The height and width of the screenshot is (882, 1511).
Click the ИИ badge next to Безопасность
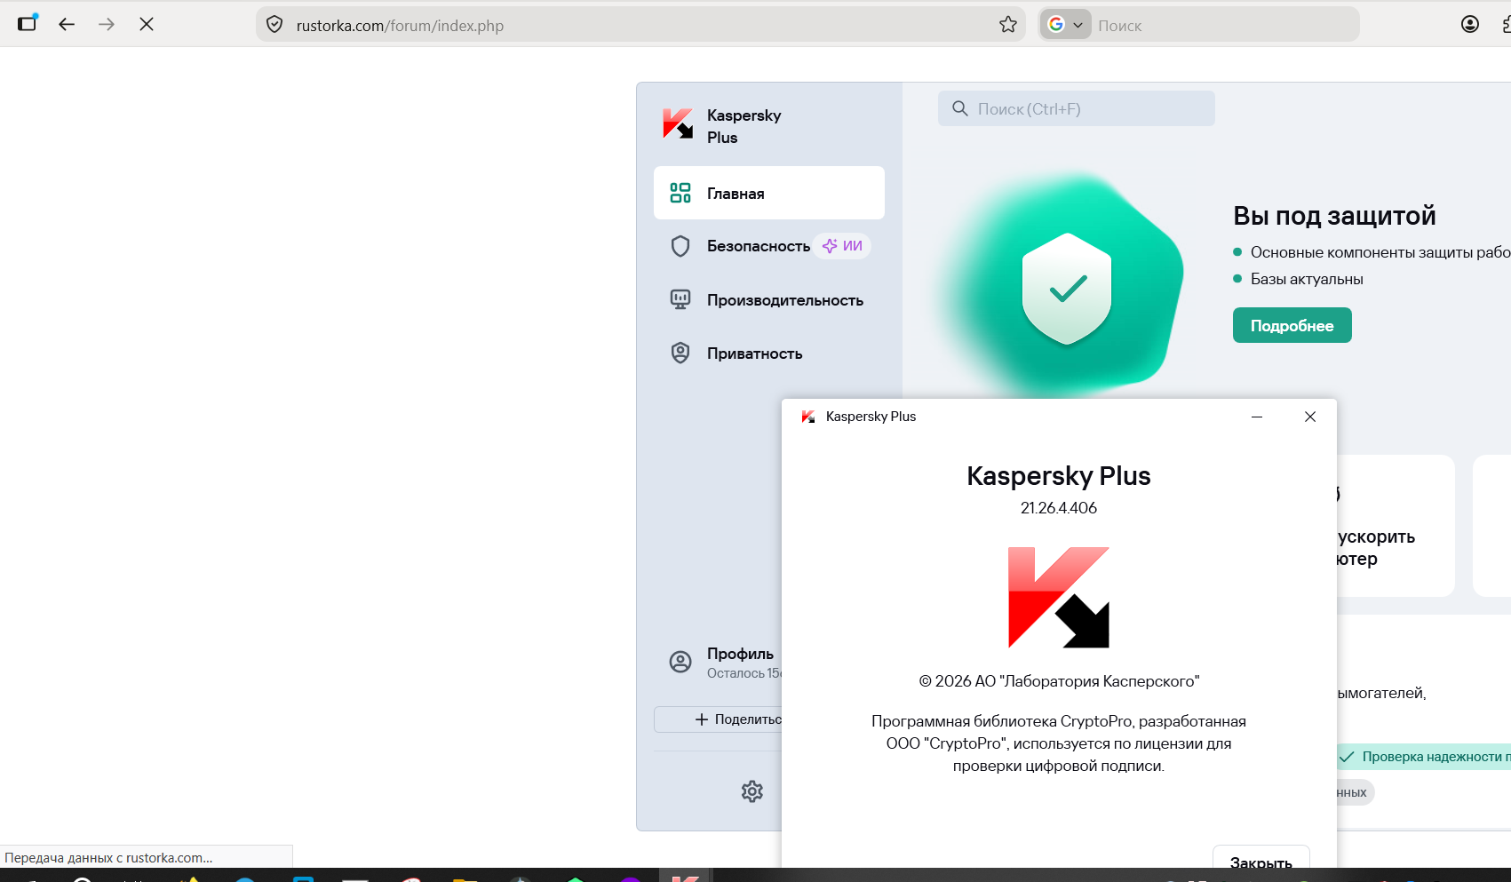pyautogui.click(x=842, y=246)
